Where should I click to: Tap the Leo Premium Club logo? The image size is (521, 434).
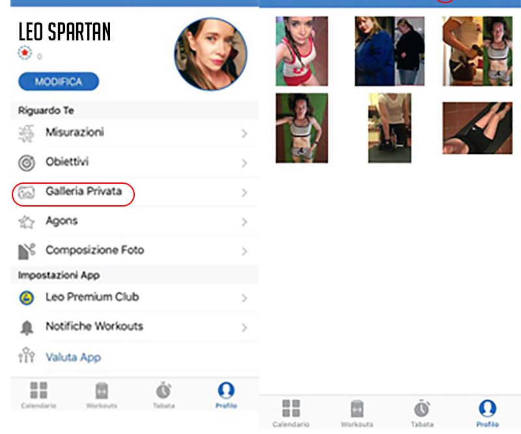27,298
